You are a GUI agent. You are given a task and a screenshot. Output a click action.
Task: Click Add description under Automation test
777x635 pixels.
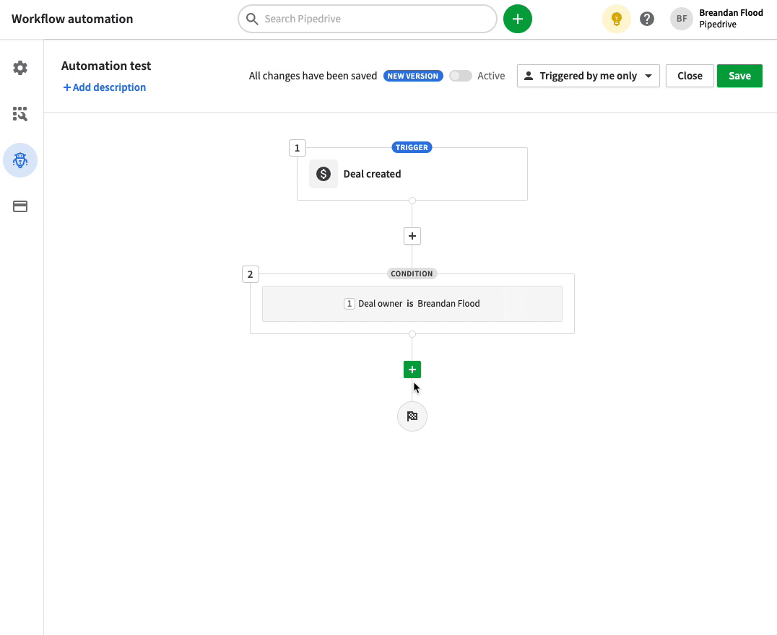pyautogui.click(x=104, y=87)
